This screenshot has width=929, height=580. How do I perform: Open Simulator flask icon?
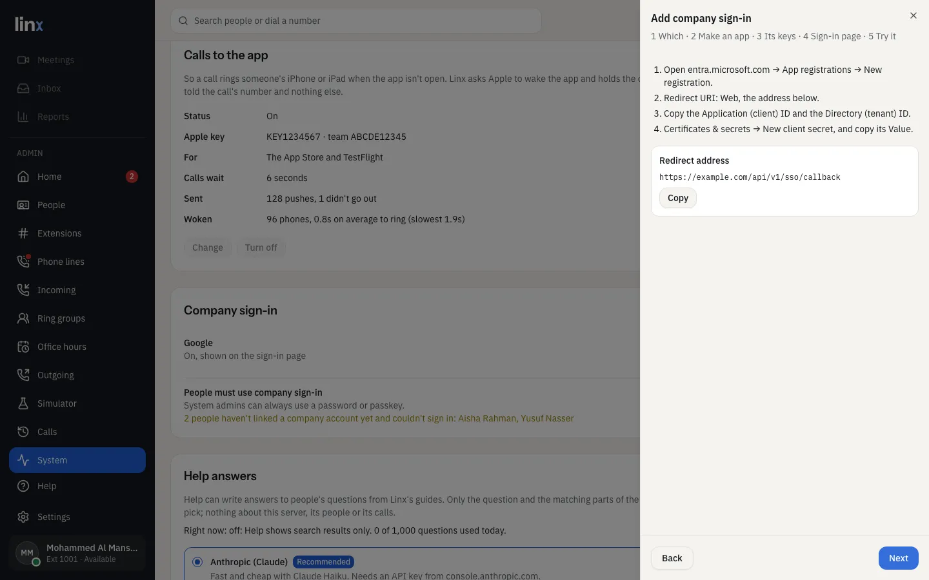point(23,403)
